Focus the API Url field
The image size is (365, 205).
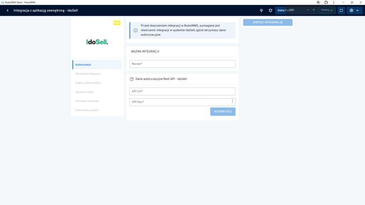[182, 91]
